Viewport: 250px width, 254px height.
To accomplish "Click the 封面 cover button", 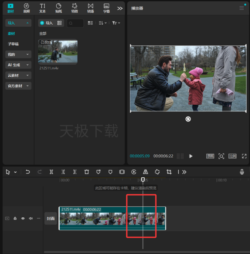I will pos(51,219).
